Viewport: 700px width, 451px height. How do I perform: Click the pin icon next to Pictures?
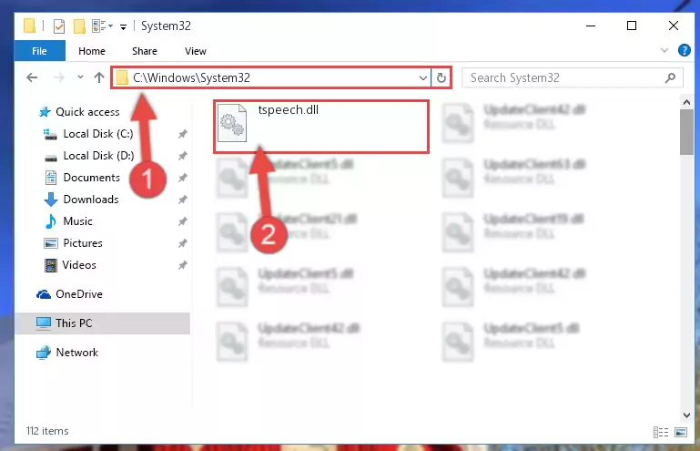183,243
